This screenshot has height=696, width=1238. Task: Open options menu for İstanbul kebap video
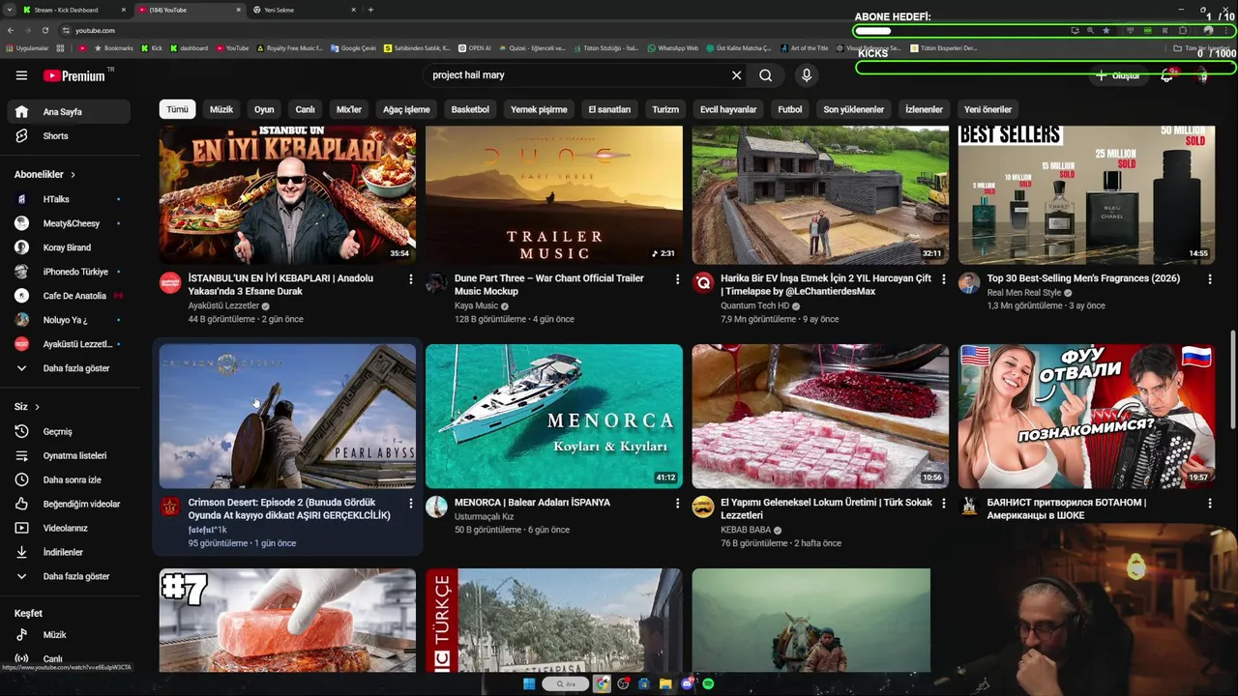pyautogui.click(x=411, y=279)
